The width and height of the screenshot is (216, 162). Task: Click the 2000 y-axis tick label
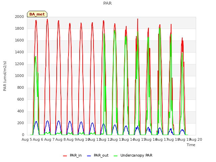(x=20, y=17)
